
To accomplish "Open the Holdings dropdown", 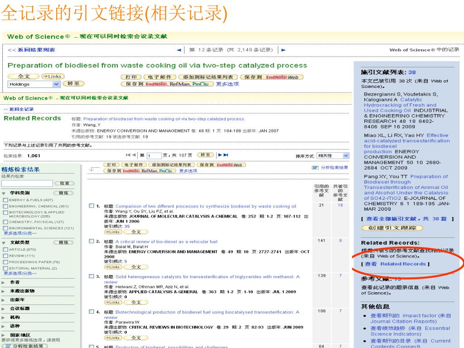I will coord(34,84).
